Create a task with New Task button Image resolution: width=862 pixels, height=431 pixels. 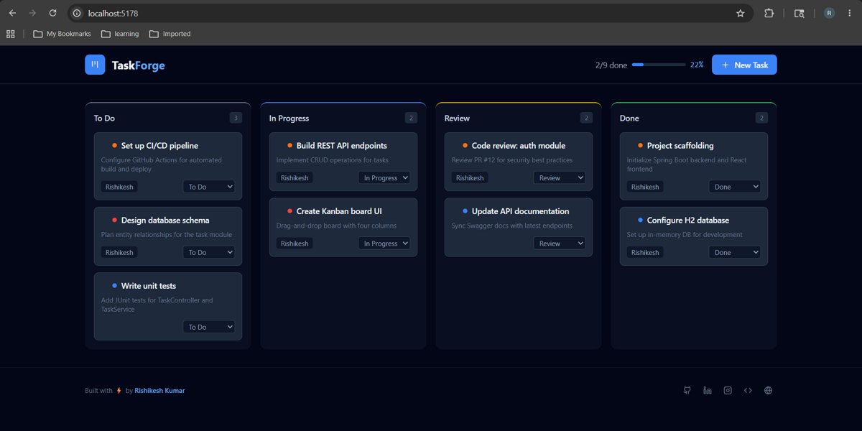[x=744, y=65]
